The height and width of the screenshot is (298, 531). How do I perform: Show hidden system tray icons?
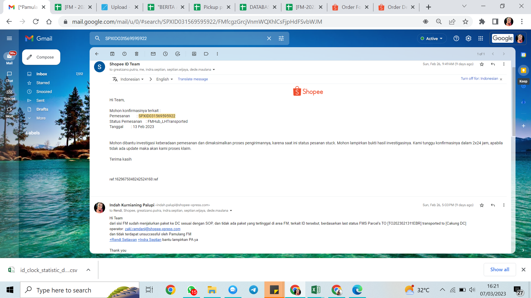pos(442,290)
